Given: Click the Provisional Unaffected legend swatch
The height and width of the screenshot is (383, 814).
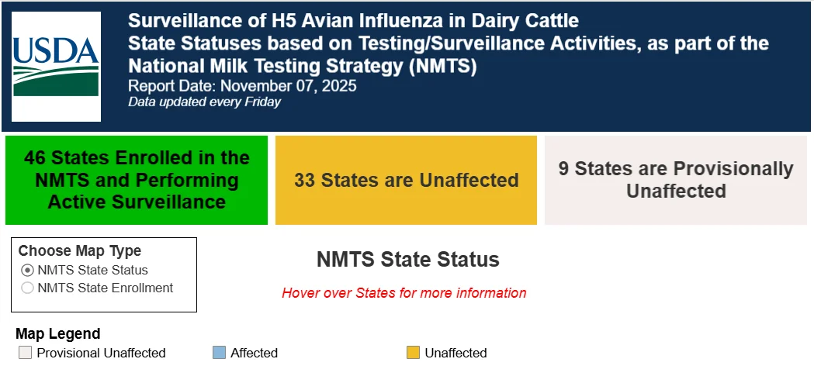Looking at the screenshot, I should click(x=25, y=353).
